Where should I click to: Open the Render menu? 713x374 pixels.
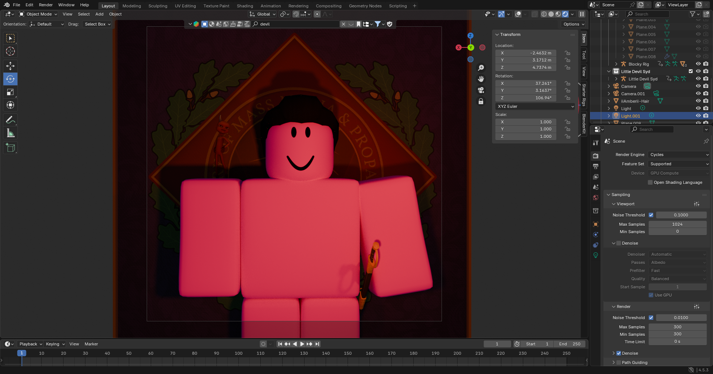[x=46, y=5]
